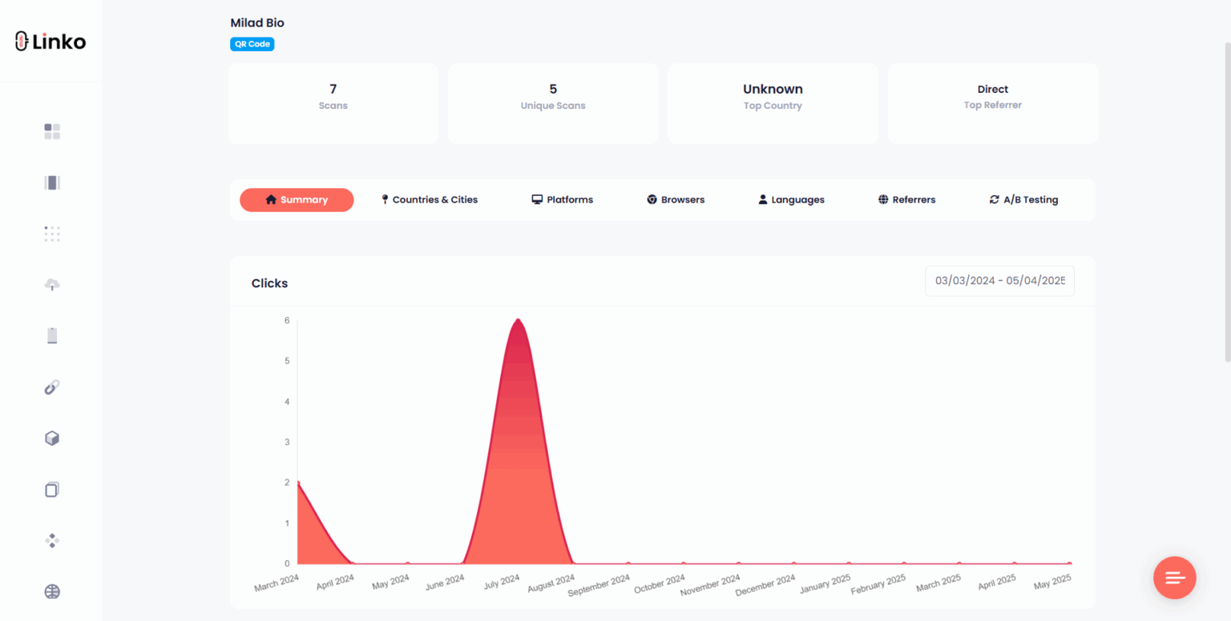Click the carousel columns sidebar icon
Screen dimensions: 1231x621
(52, 182)
